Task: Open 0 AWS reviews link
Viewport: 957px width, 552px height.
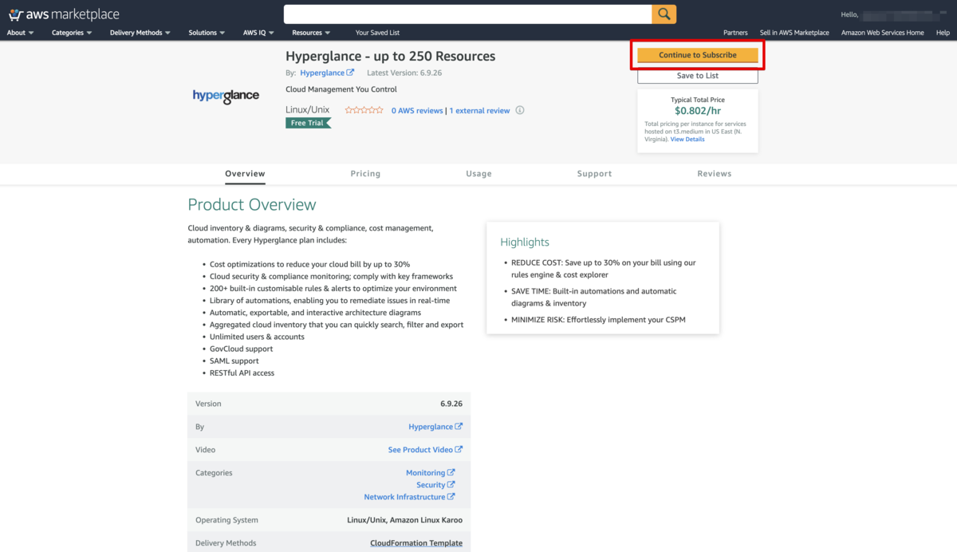Action: (x=417, y=111)
